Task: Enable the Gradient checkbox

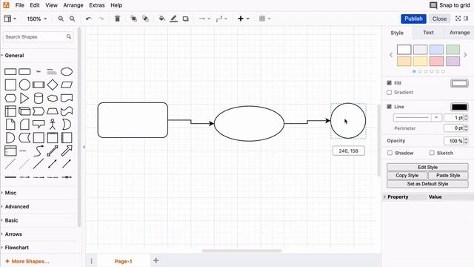Action: click(390, 92)
